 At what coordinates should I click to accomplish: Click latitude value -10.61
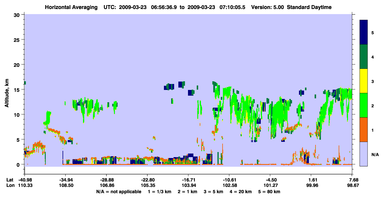pyautogui.click(x=229, y=180)
